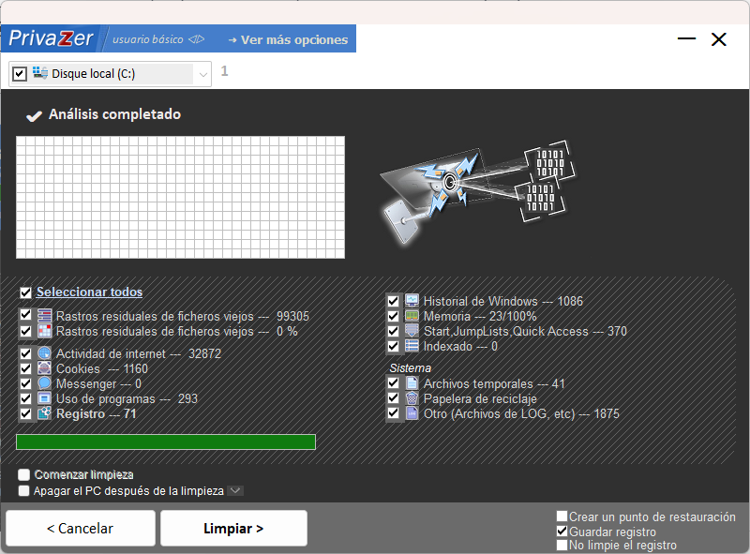Click the Cookies icon
The width and height of the screenshot is (750, 554).
coord(44,368)
